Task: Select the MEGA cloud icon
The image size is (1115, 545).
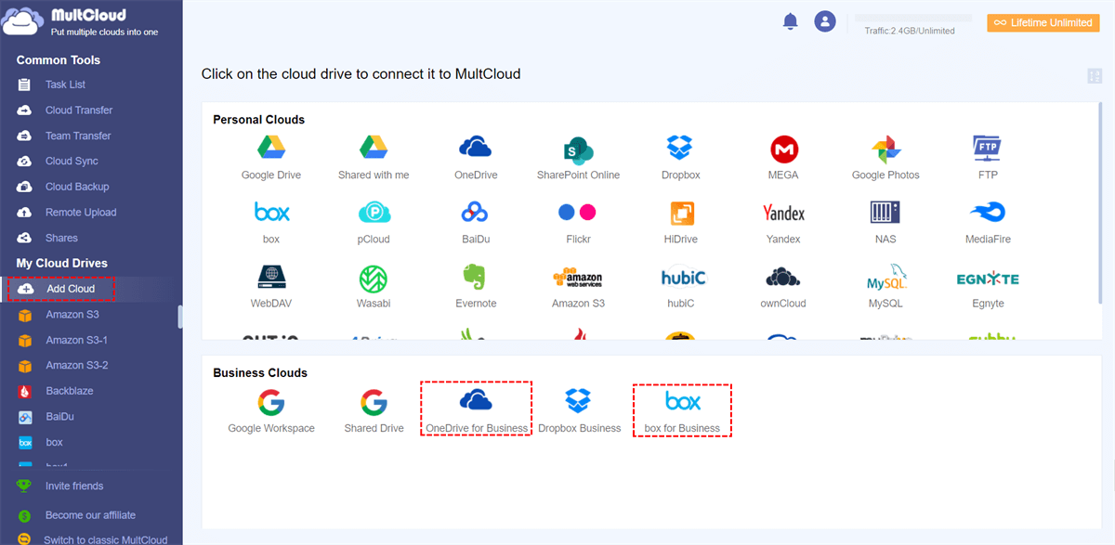Action: click(x=783, y=157)
